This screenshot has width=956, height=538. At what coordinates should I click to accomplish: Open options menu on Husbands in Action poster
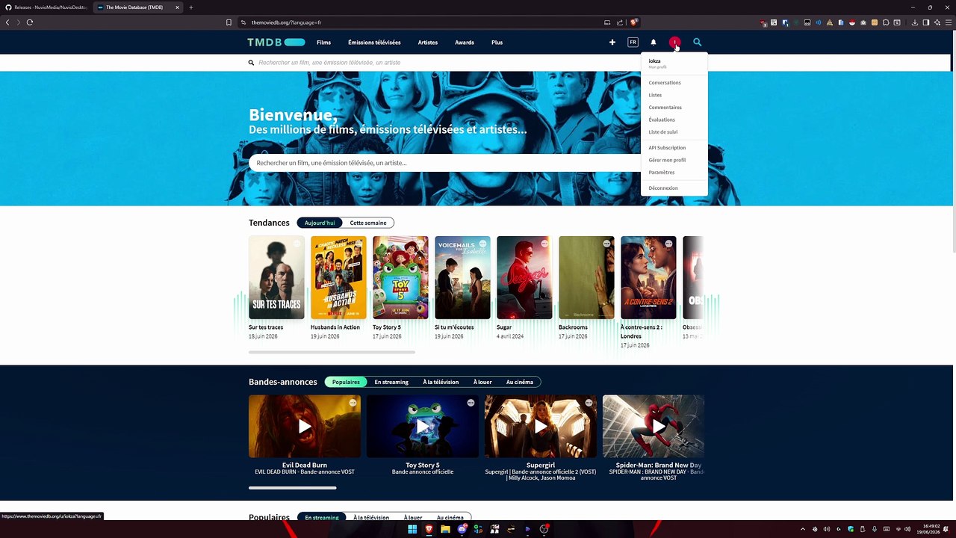point(358,244)
